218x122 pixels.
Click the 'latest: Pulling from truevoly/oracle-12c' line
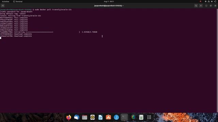click(x=20, y=16)
